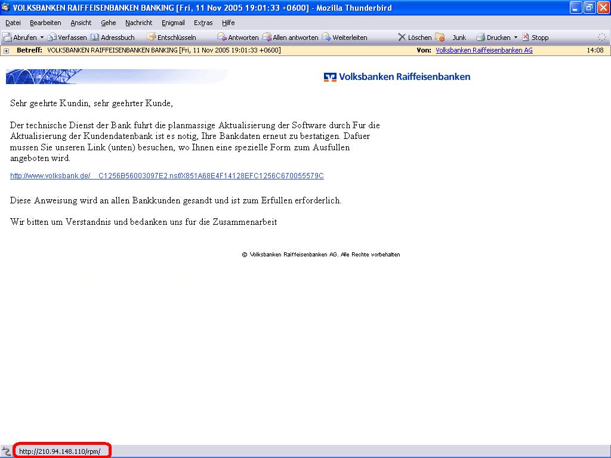
Task: Click the Stopp toolbar button
Action: tap(535, 38)
